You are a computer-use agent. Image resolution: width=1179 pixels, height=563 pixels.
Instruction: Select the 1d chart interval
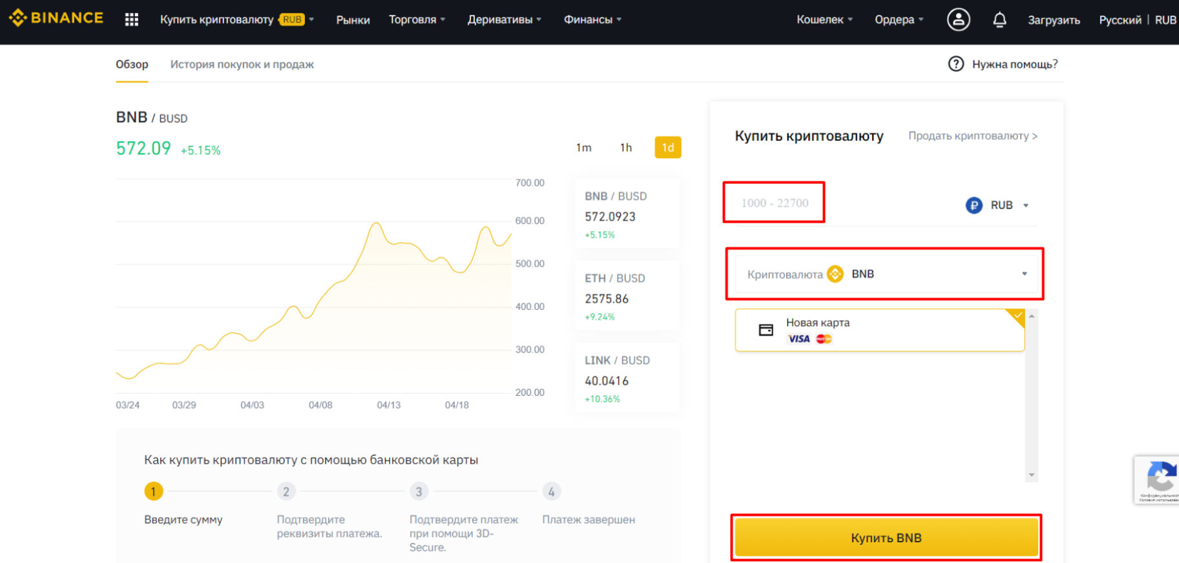[667, 148]
